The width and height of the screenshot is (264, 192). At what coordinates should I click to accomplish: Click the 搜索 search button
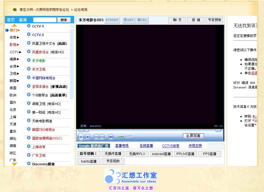point(64,20)
